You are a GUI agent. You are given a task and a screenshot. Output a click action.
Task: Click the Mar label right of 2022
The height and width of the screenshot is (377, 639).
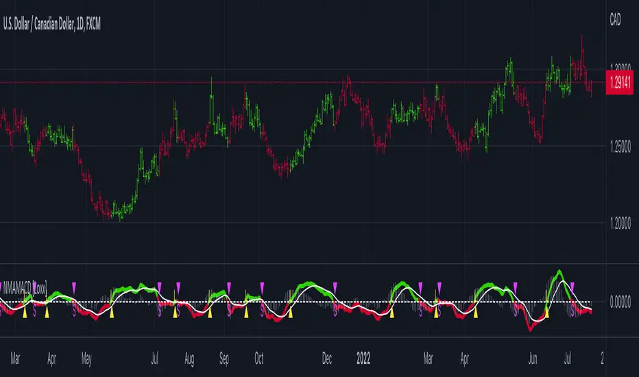pos(428,358)
